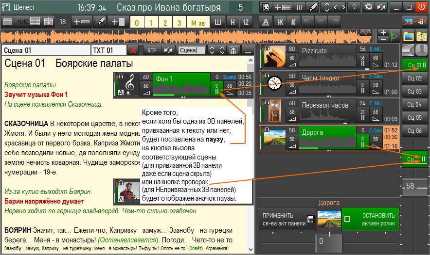Toggle pause on the Фон 1 panel

pyautogui.click(x=216, y=89)
